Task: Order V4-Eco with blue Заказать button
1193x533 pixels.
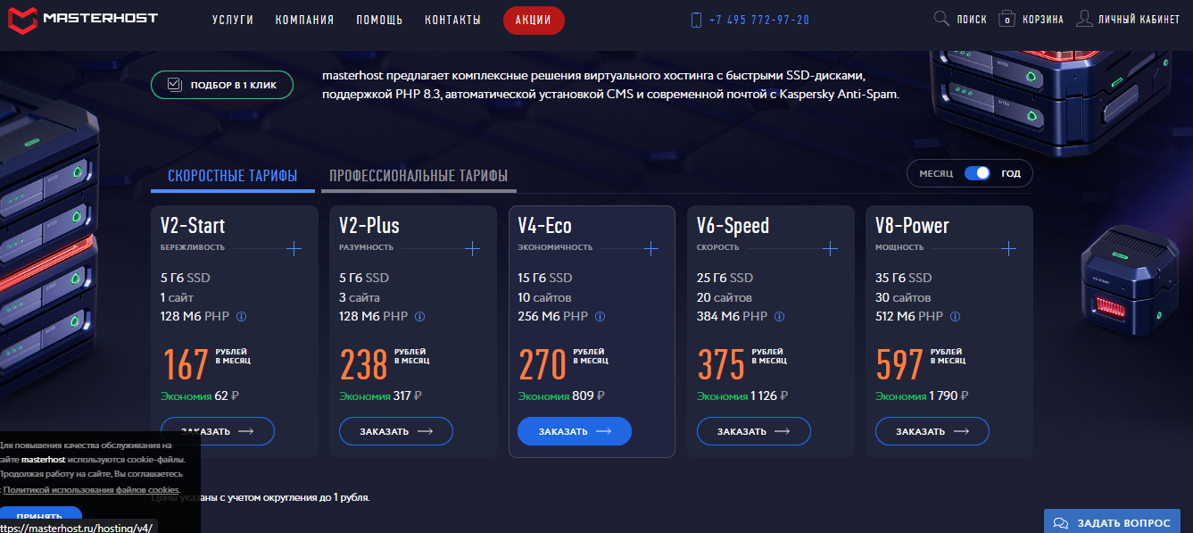Action: pyautogui.click(x=575, y=431)
